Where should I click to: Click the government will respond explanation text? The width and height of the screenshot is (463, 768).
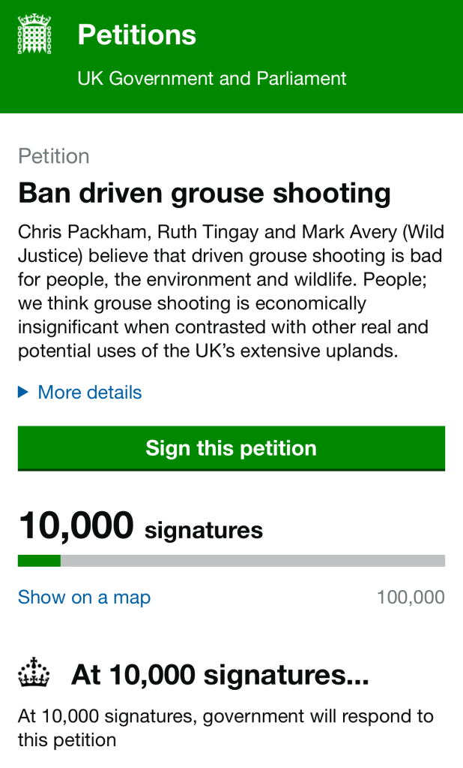[226, 727]
